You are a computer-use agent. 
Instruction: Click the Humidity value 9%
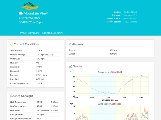coord(38,63)
